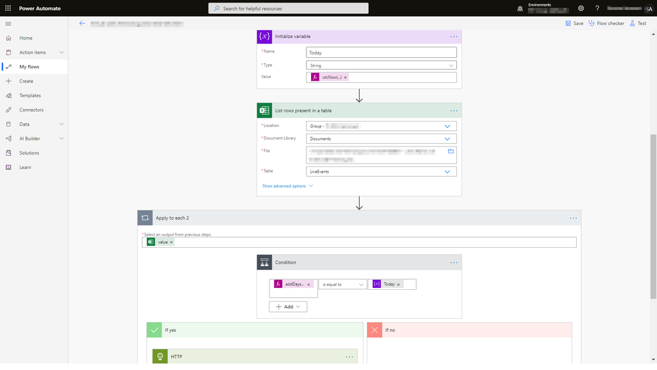Open the Environments picker icon
The image size is (657, 370).
coord(520,9)
